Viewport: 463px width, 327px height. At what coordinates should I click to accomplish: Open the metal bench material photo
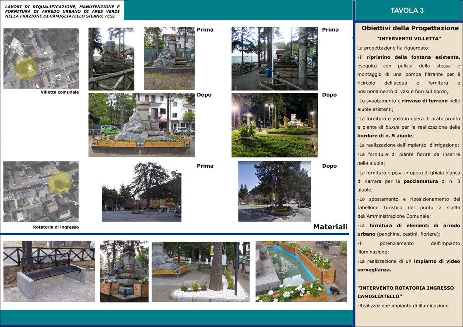tap(49, 271)
